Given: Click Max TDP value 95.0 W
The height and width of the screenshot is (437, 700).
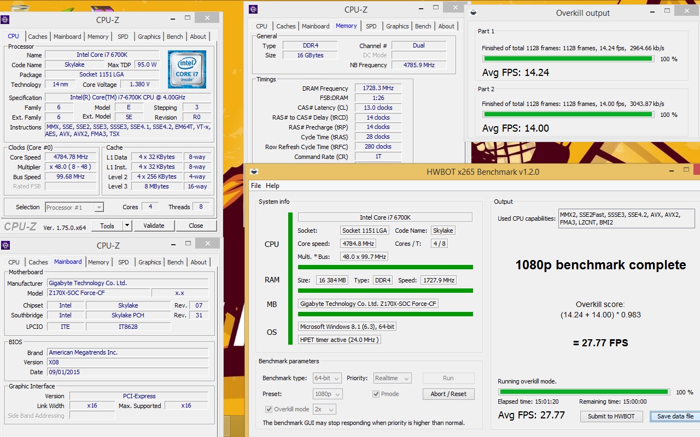Looking at the screenshot, I should [x=147, y=65].
